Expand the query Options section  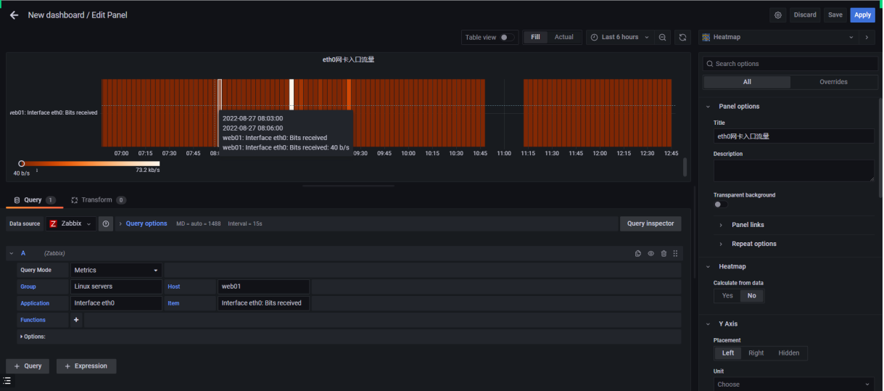click(33, 337)
